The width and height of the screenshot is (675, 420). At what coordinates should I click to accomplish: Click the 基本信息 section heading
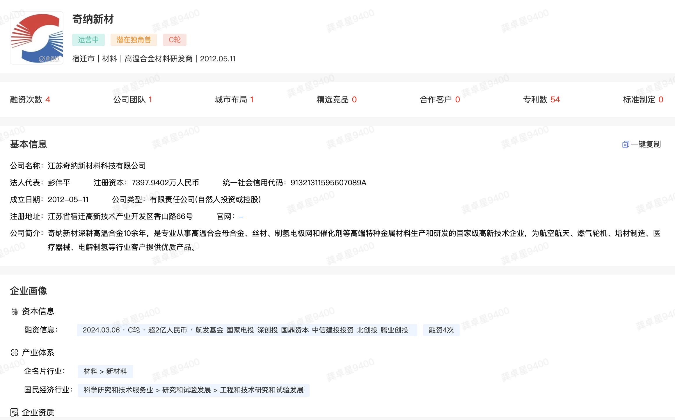click(x=29, y=144)
